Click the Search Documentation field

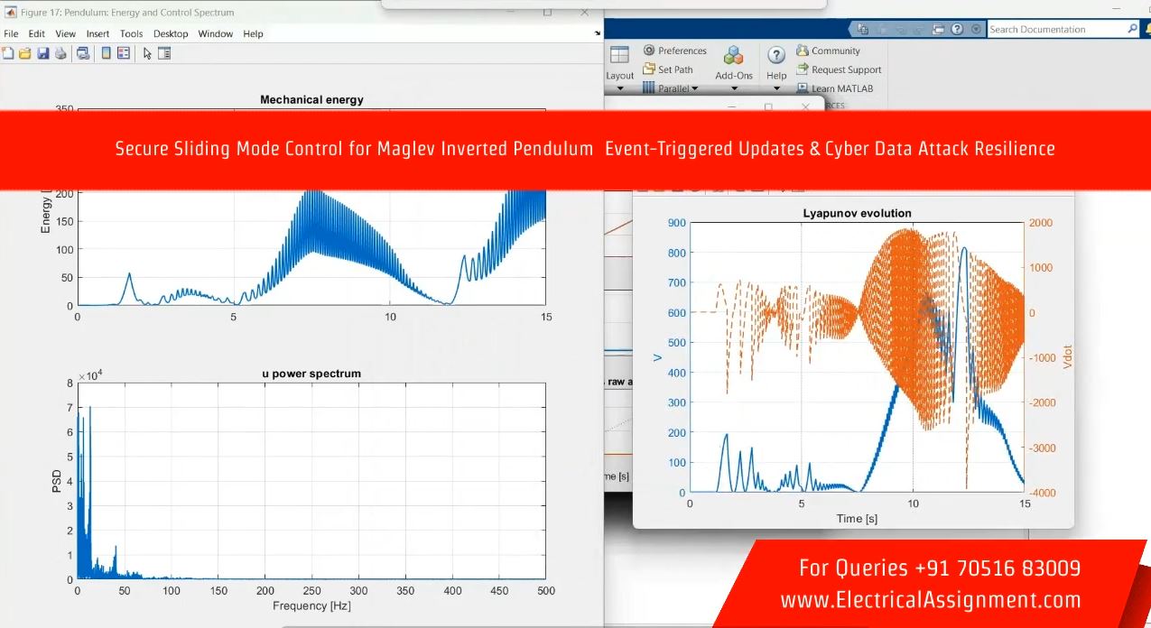click(x=1056, y=29)
